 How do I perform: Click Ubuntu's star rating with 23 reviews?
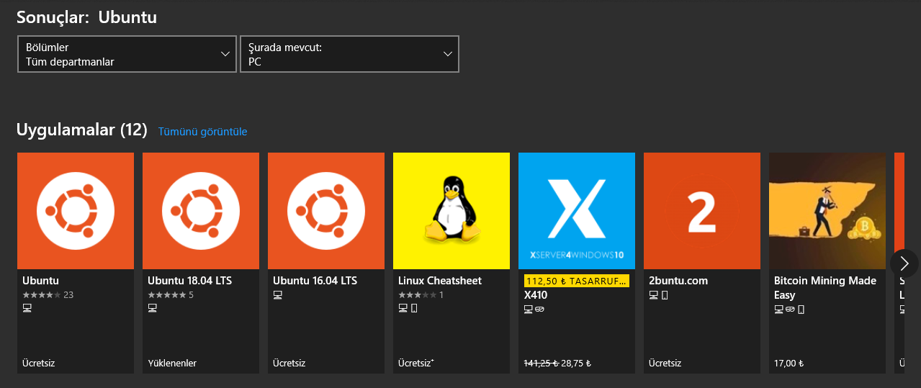click(48, 295)
